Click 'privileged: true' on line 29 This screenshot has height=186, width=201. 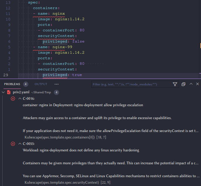point(62,75)
